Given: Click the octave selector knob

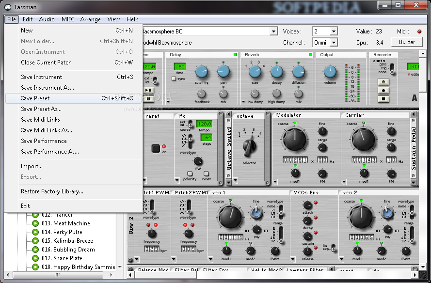Looking at the screenshot, I should 249,146.
